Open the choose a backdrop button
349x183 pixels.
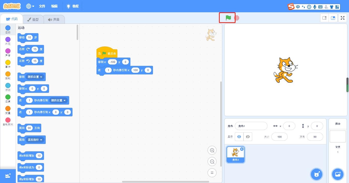click(x=338, y=174)
